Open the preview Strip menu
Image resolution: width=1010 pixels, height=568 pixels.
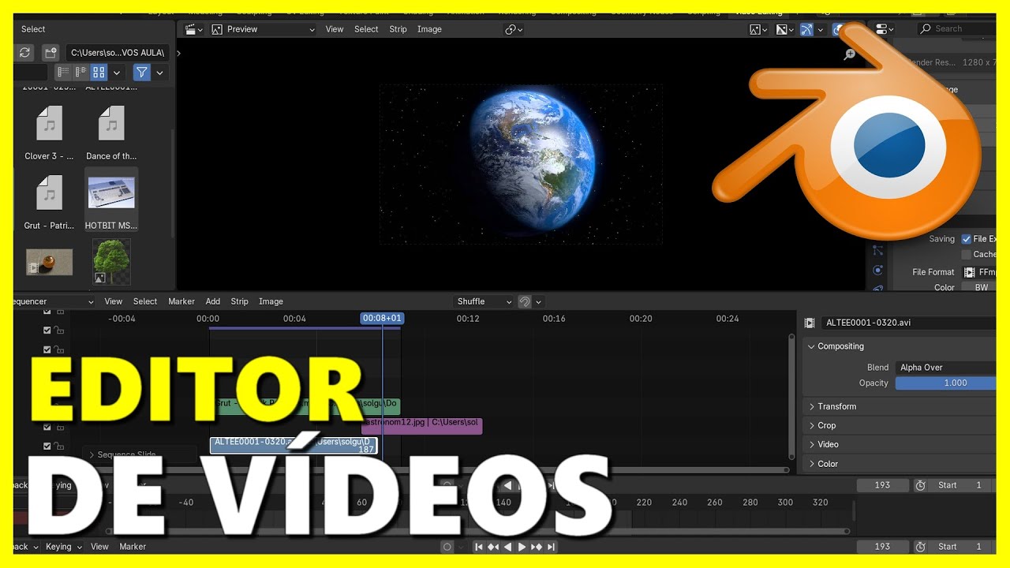click(x=398, y=29)
